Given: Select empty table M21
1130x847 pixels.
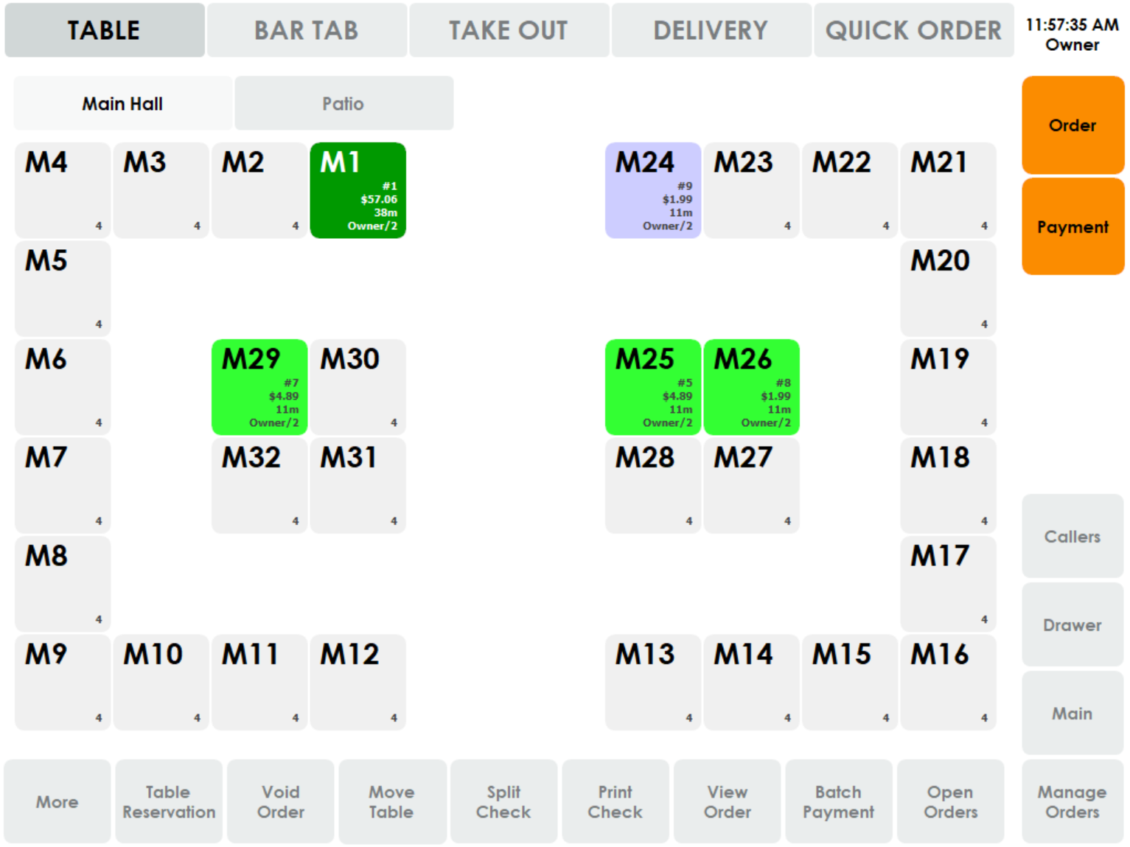Looking at the screenshot, I should 949,190.
